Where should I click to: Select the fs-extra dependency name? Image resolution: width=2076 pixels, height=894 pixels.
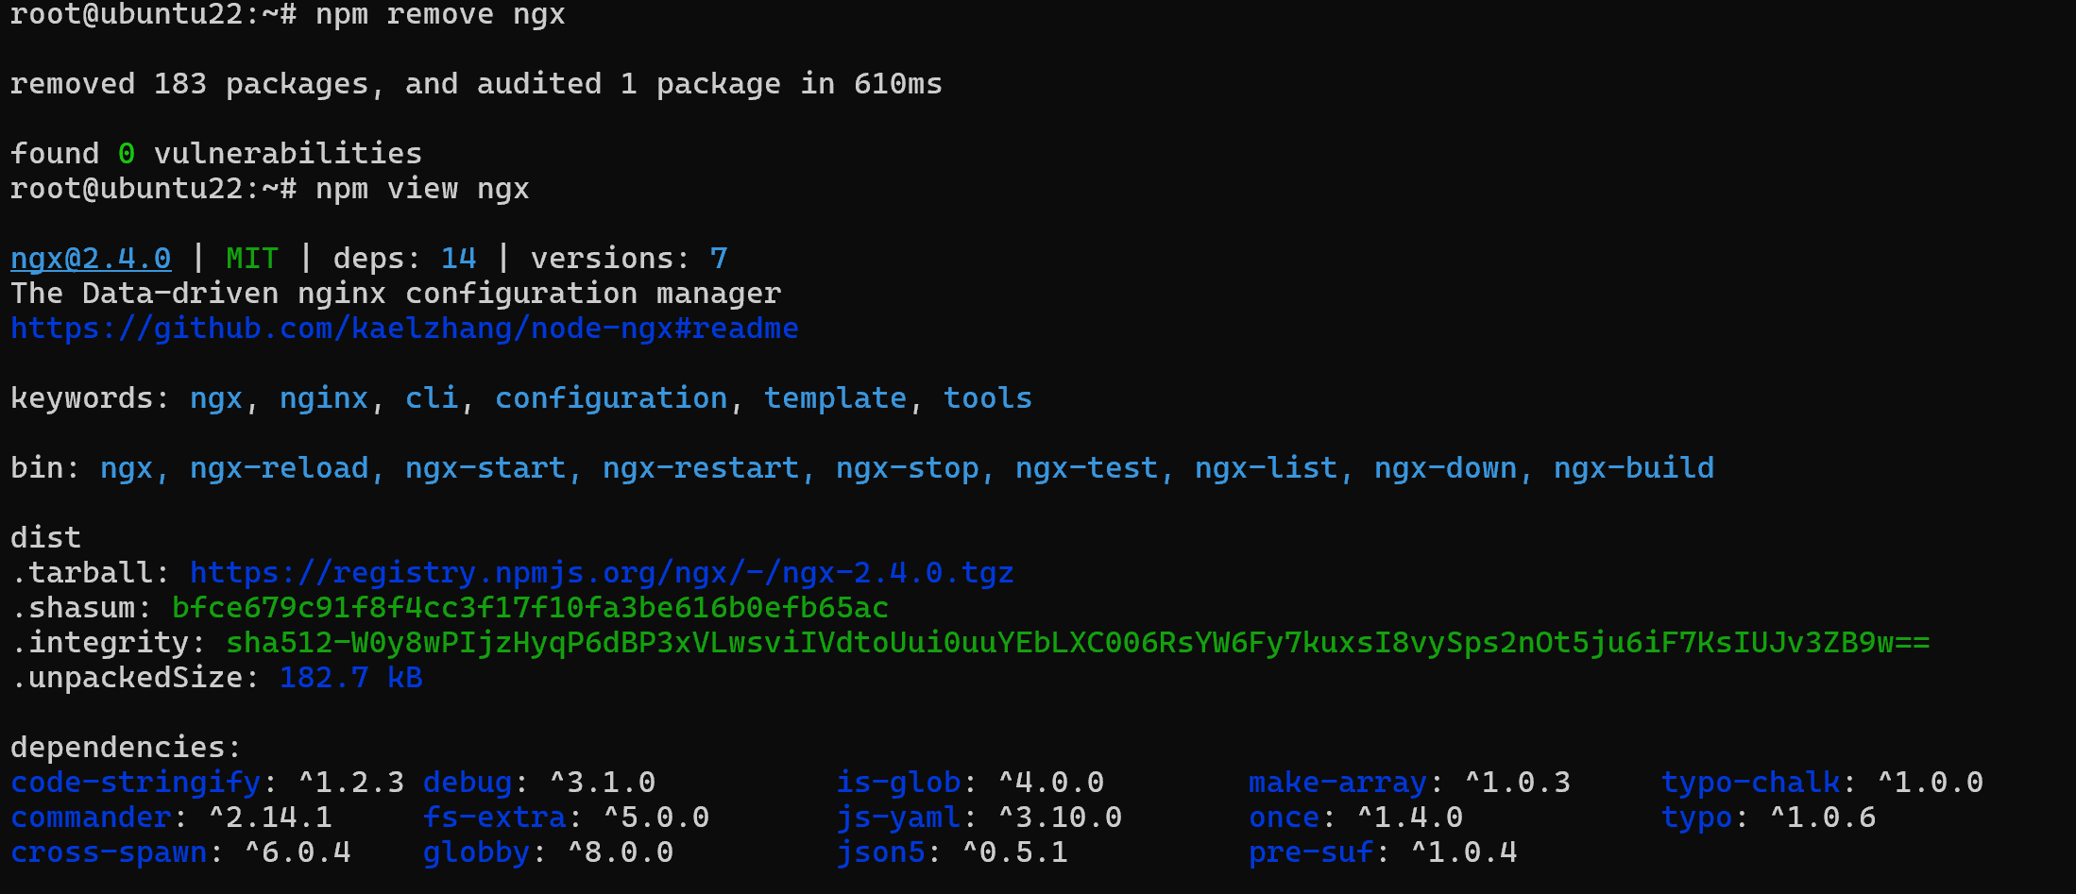point(495,818)
